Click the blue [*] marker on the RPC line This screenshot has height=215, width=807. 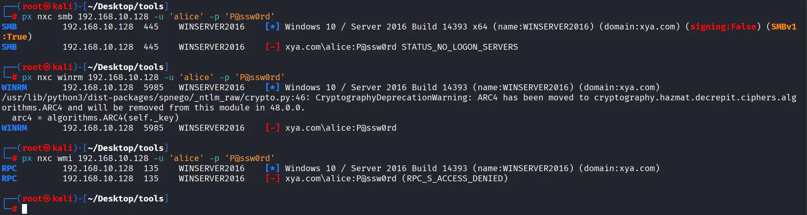(x=272, y=168)
